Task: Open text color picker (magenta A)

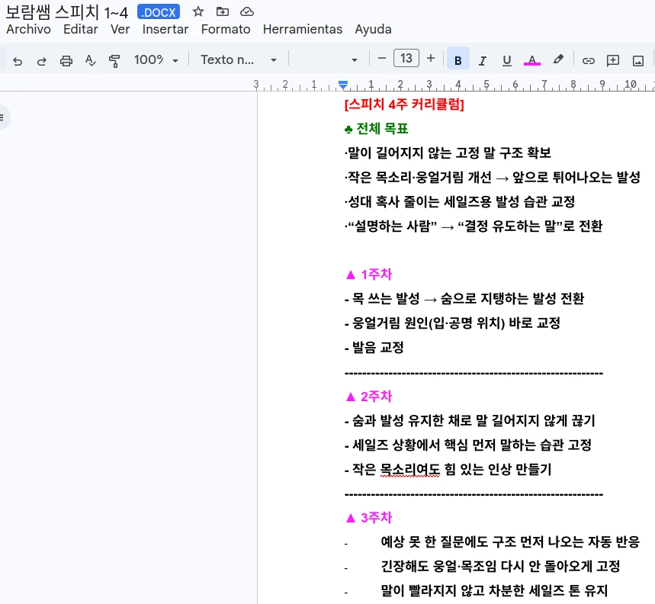Action: (x=531, y=60)
